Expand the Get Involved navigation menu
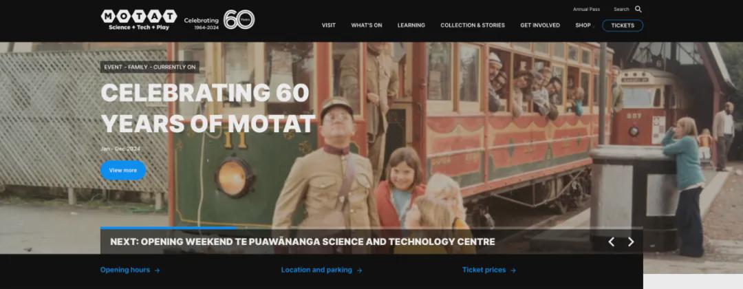 (x=540, y=25)
